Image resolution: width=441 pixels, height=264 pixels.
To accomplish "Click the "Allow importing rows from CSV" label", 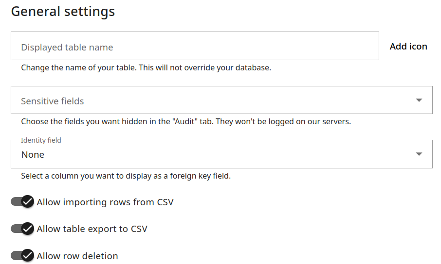I will pos(105,202).
